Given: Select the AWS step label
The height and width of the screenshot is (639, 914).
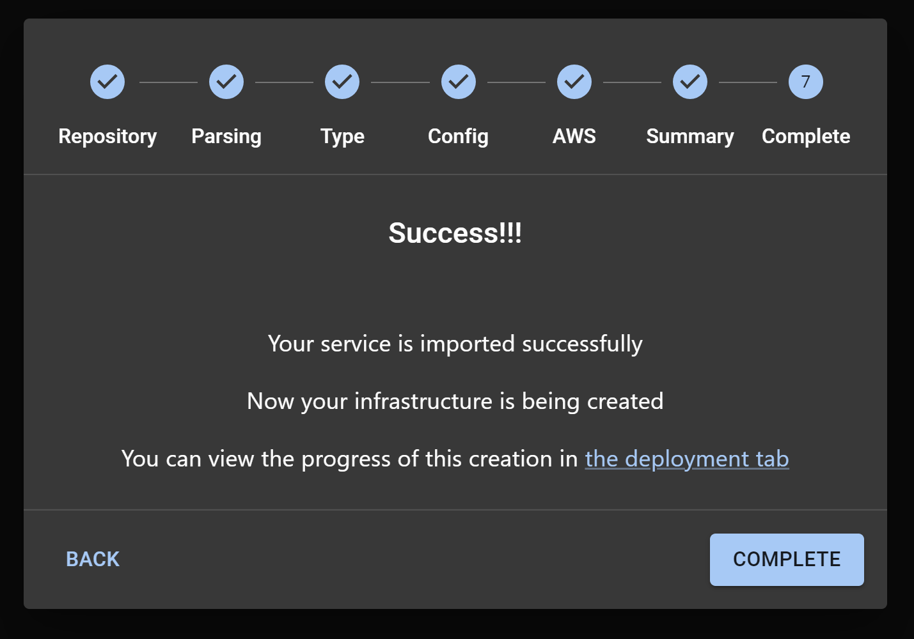Looking at the screenshot, I should [574, 136].
